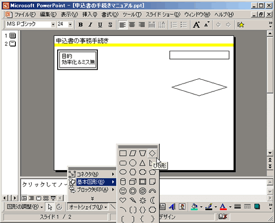This screenshot has width=275, height=223.
Task: Select the diamond (ひし形) basic shape
Action: pos(152,153)
